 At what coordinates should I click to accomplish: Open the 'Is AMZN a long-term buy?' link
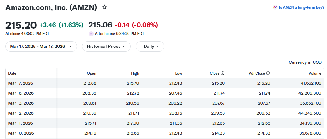[301, 7]
